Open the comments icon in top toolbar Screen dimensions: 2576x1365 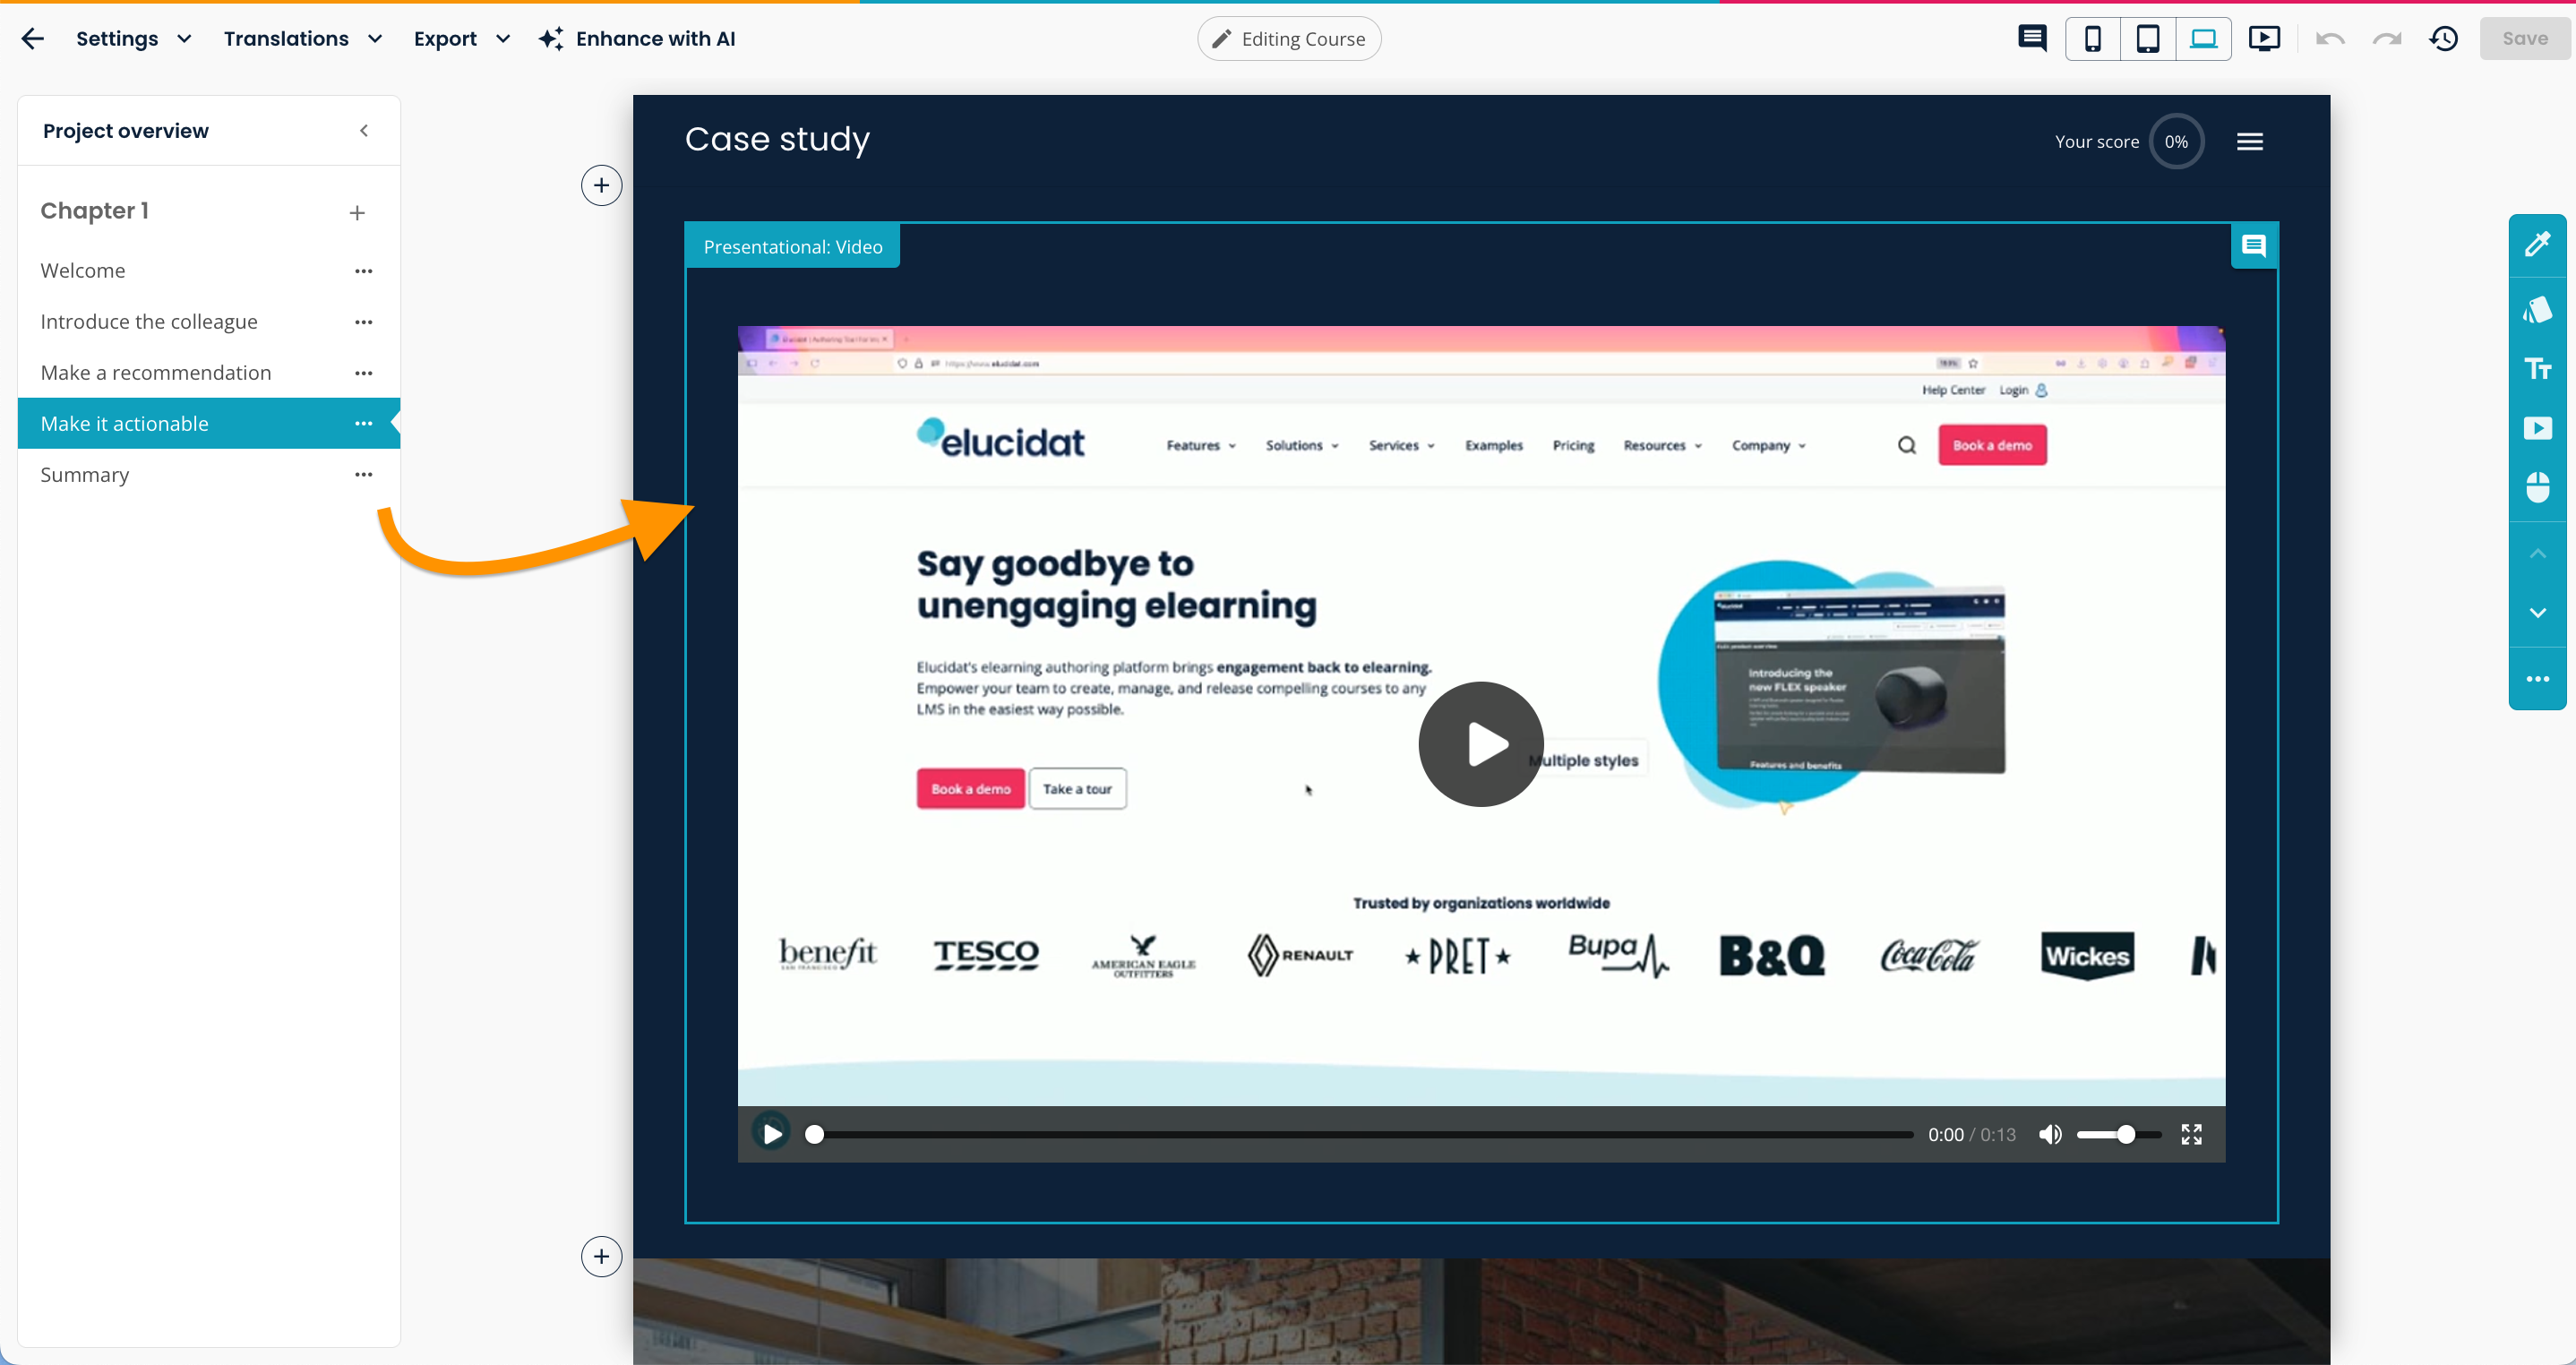(2032, 39)
